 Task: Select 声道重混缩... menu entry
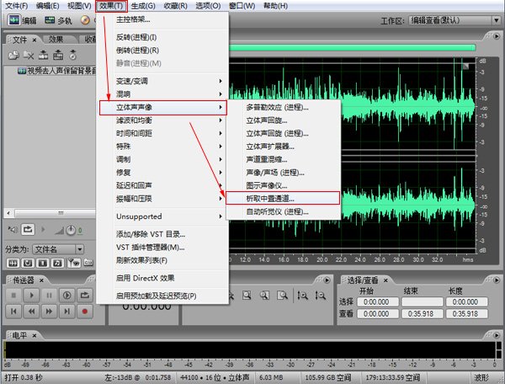[x=283, y=159]
